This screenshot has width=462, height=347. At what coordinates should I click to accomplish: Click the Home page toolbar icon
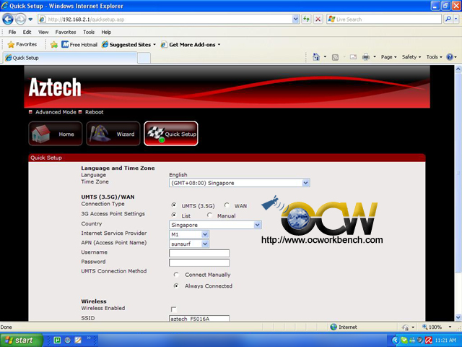pos(316,57)
